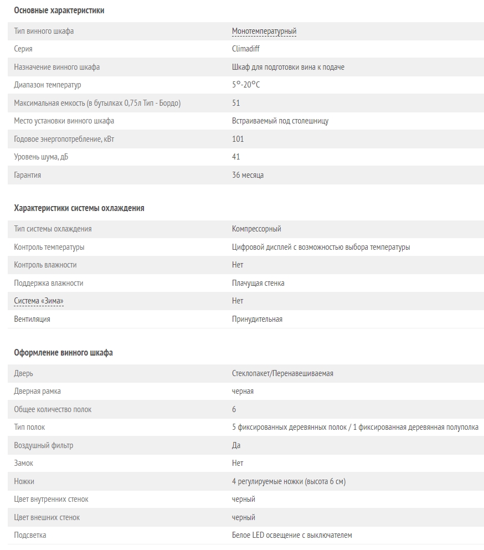Click the 'Оформление винного шкафа' heading
Image resolution: width=484 pixels, height=550 pixels.
click(x=64, y=353)
